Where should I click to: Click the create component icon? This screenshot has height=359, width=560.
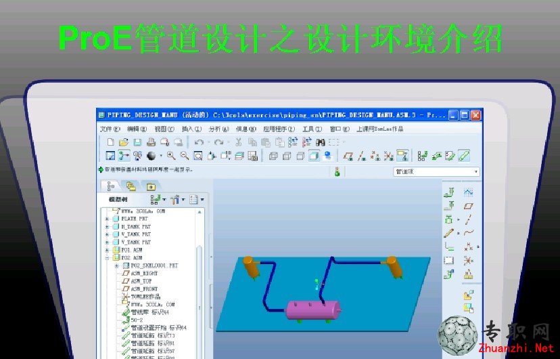(468, 308)
